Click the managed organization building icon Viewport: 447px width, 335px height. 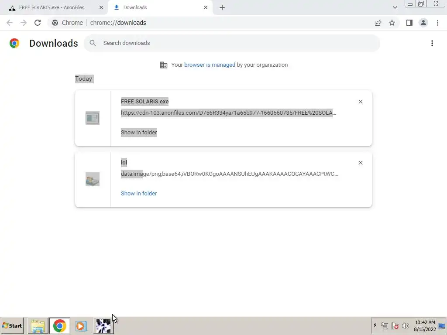tap(164, 65)
